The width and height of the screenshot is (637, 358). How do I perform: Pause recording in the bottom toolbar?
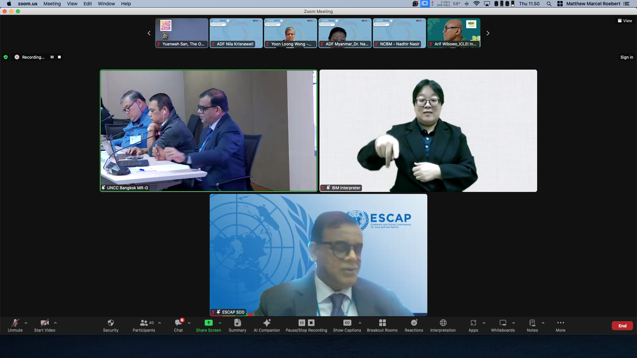tap(302, 323)
